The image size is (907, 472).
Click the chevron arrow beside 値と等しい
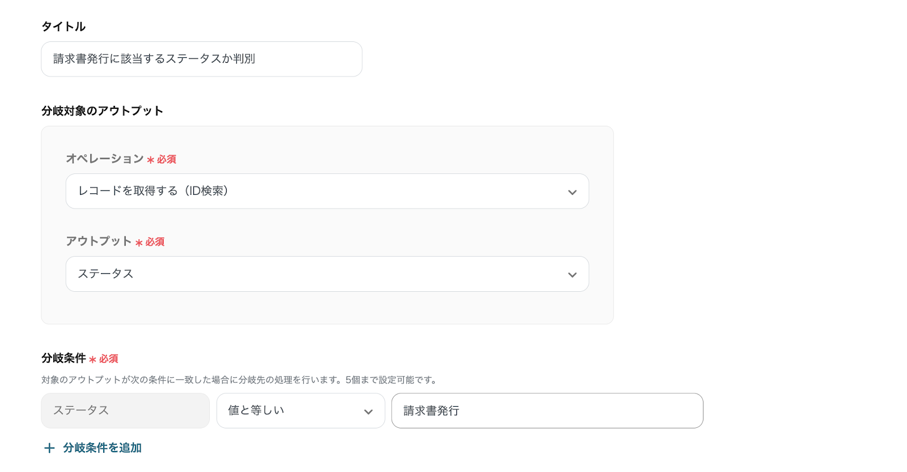[368, 412]
